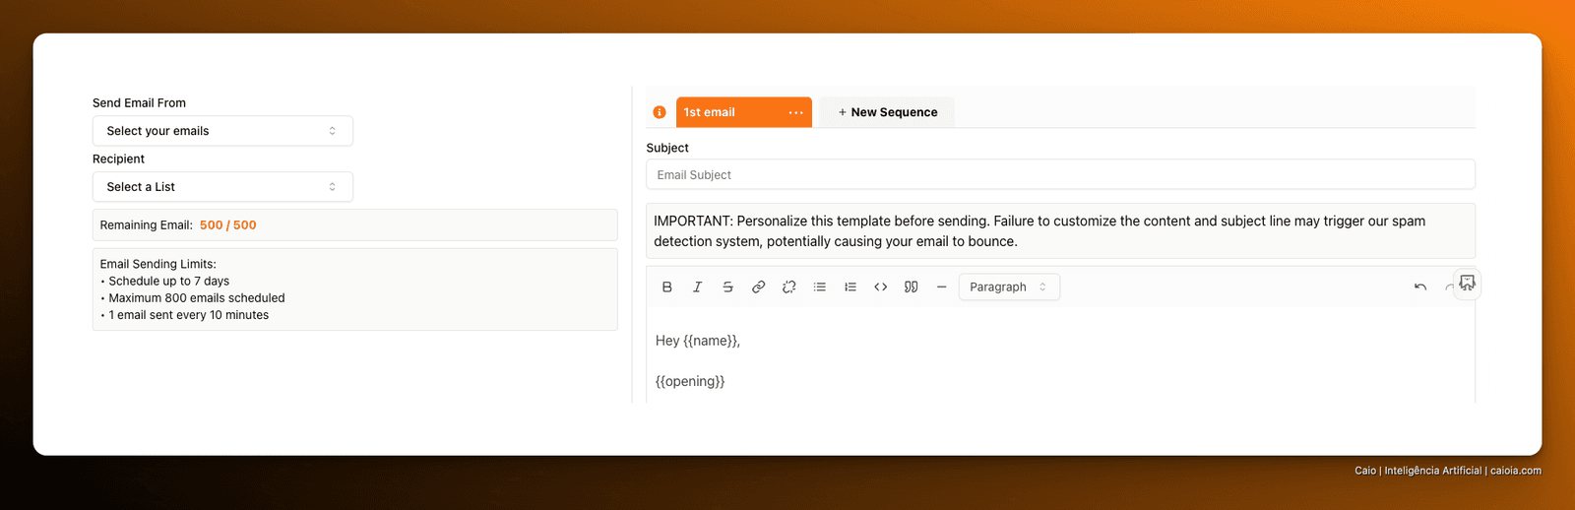Click the Schedule up to 7 days line
This screenshot has height=510, width=1575.
164,281
